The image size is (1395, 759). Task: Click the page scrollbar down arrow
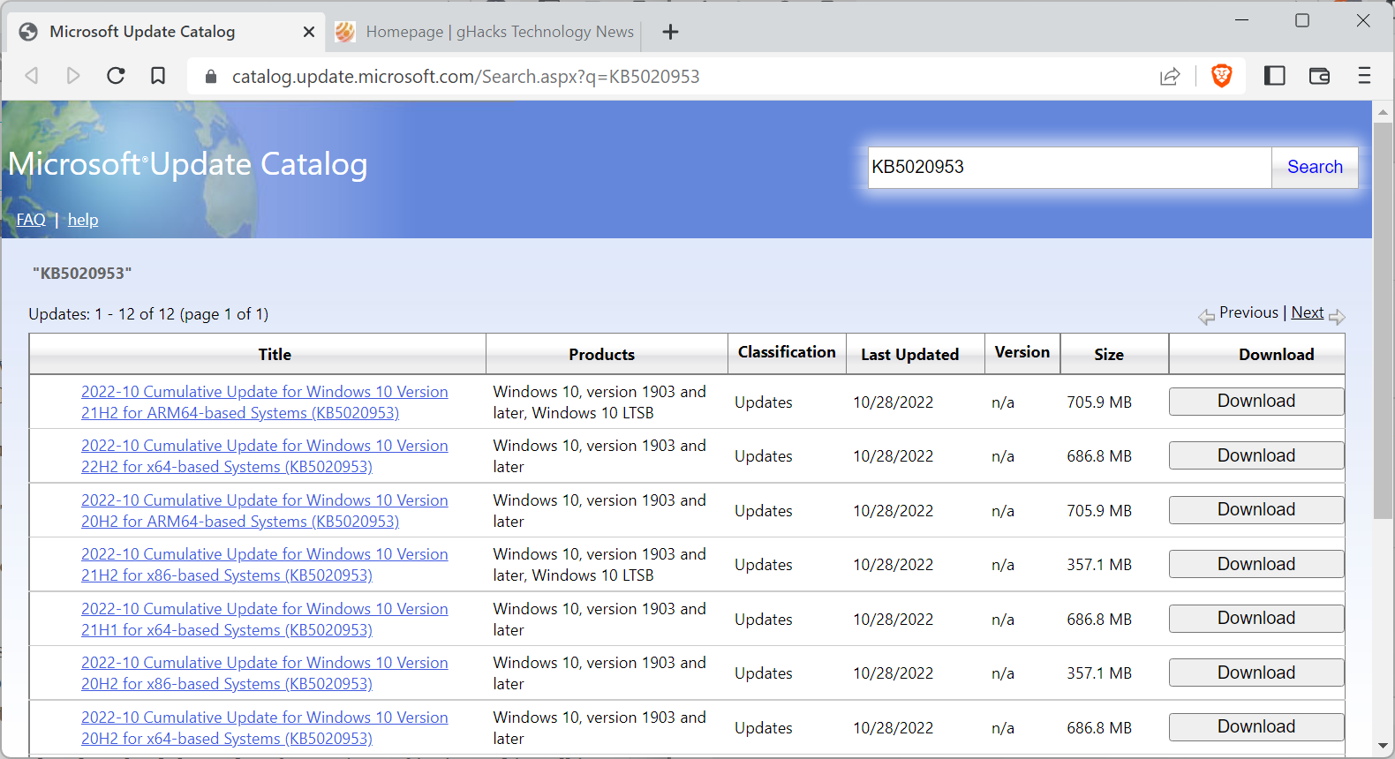click(1383, 747)
